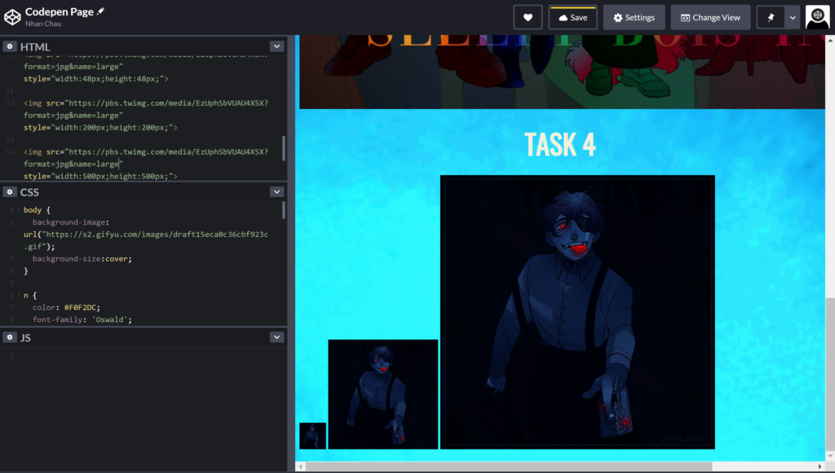Expand the dropdown arrow beside the pin button

pyautogui.click(x=792, y=17)
